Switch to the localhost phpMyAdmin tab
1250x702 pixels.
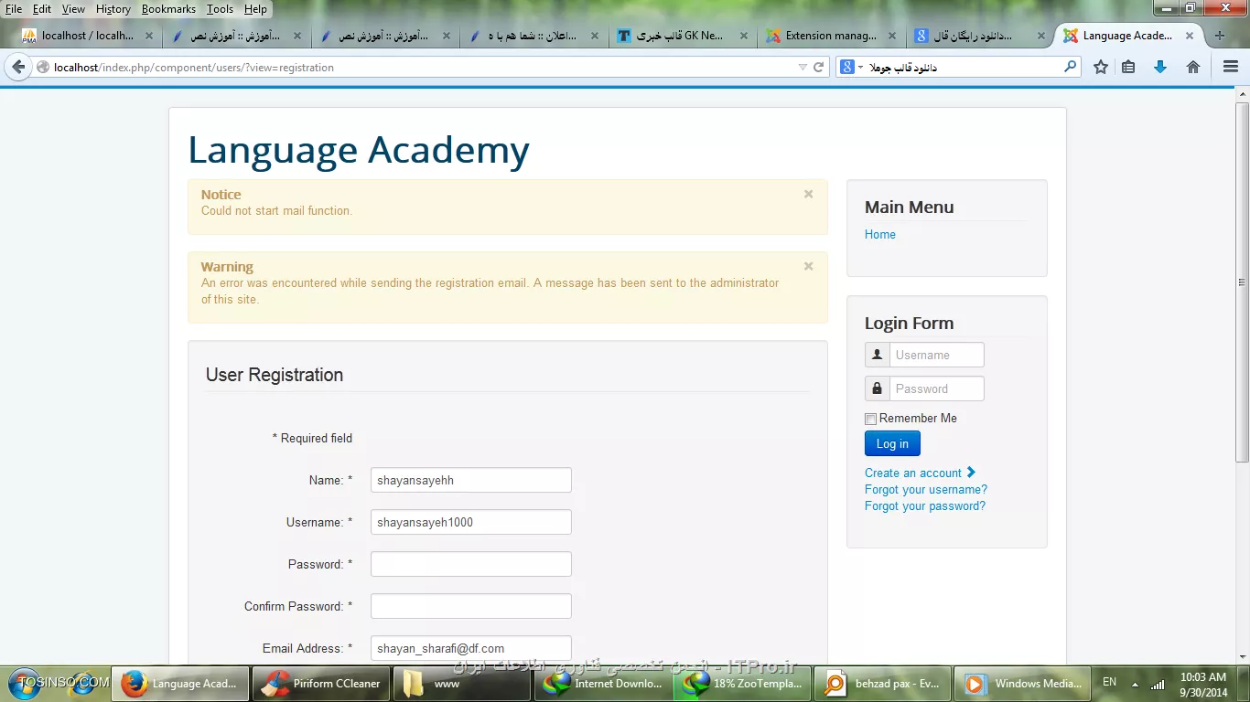pos(87,36)
